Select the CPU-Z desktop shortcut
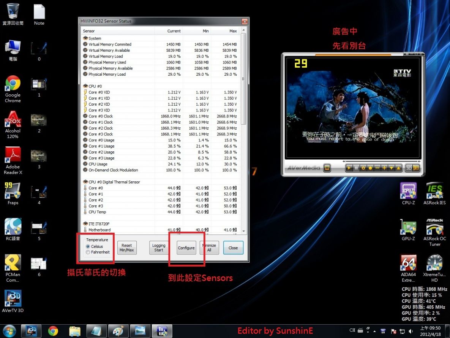This screenshot has height=338, width=450. click(408, 194)
